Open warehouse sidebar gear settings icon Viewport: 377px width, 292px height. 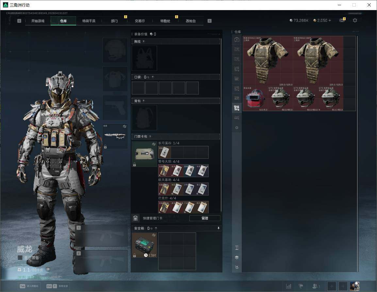[237, 128]
